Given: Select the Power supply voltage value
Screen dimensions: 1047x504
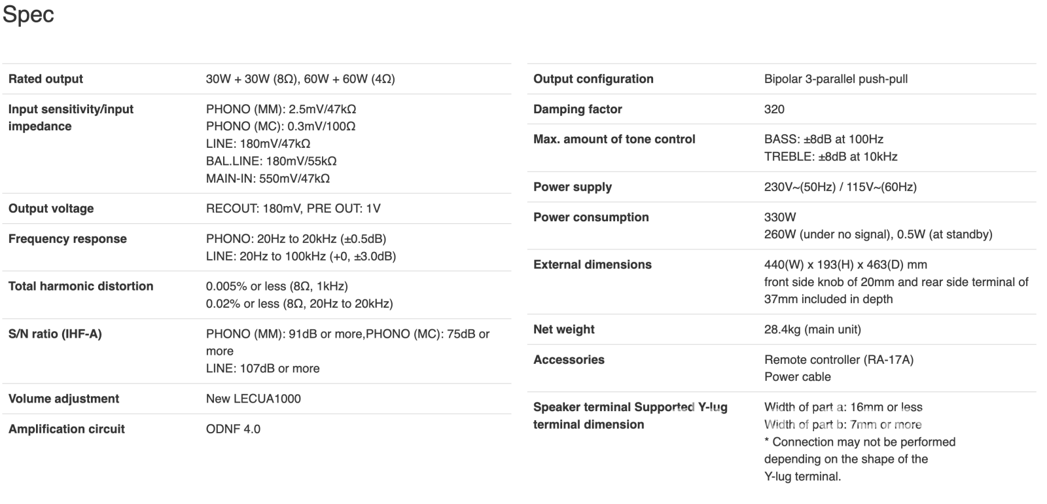Looking at the screenshot, I should tap(840, 187).
